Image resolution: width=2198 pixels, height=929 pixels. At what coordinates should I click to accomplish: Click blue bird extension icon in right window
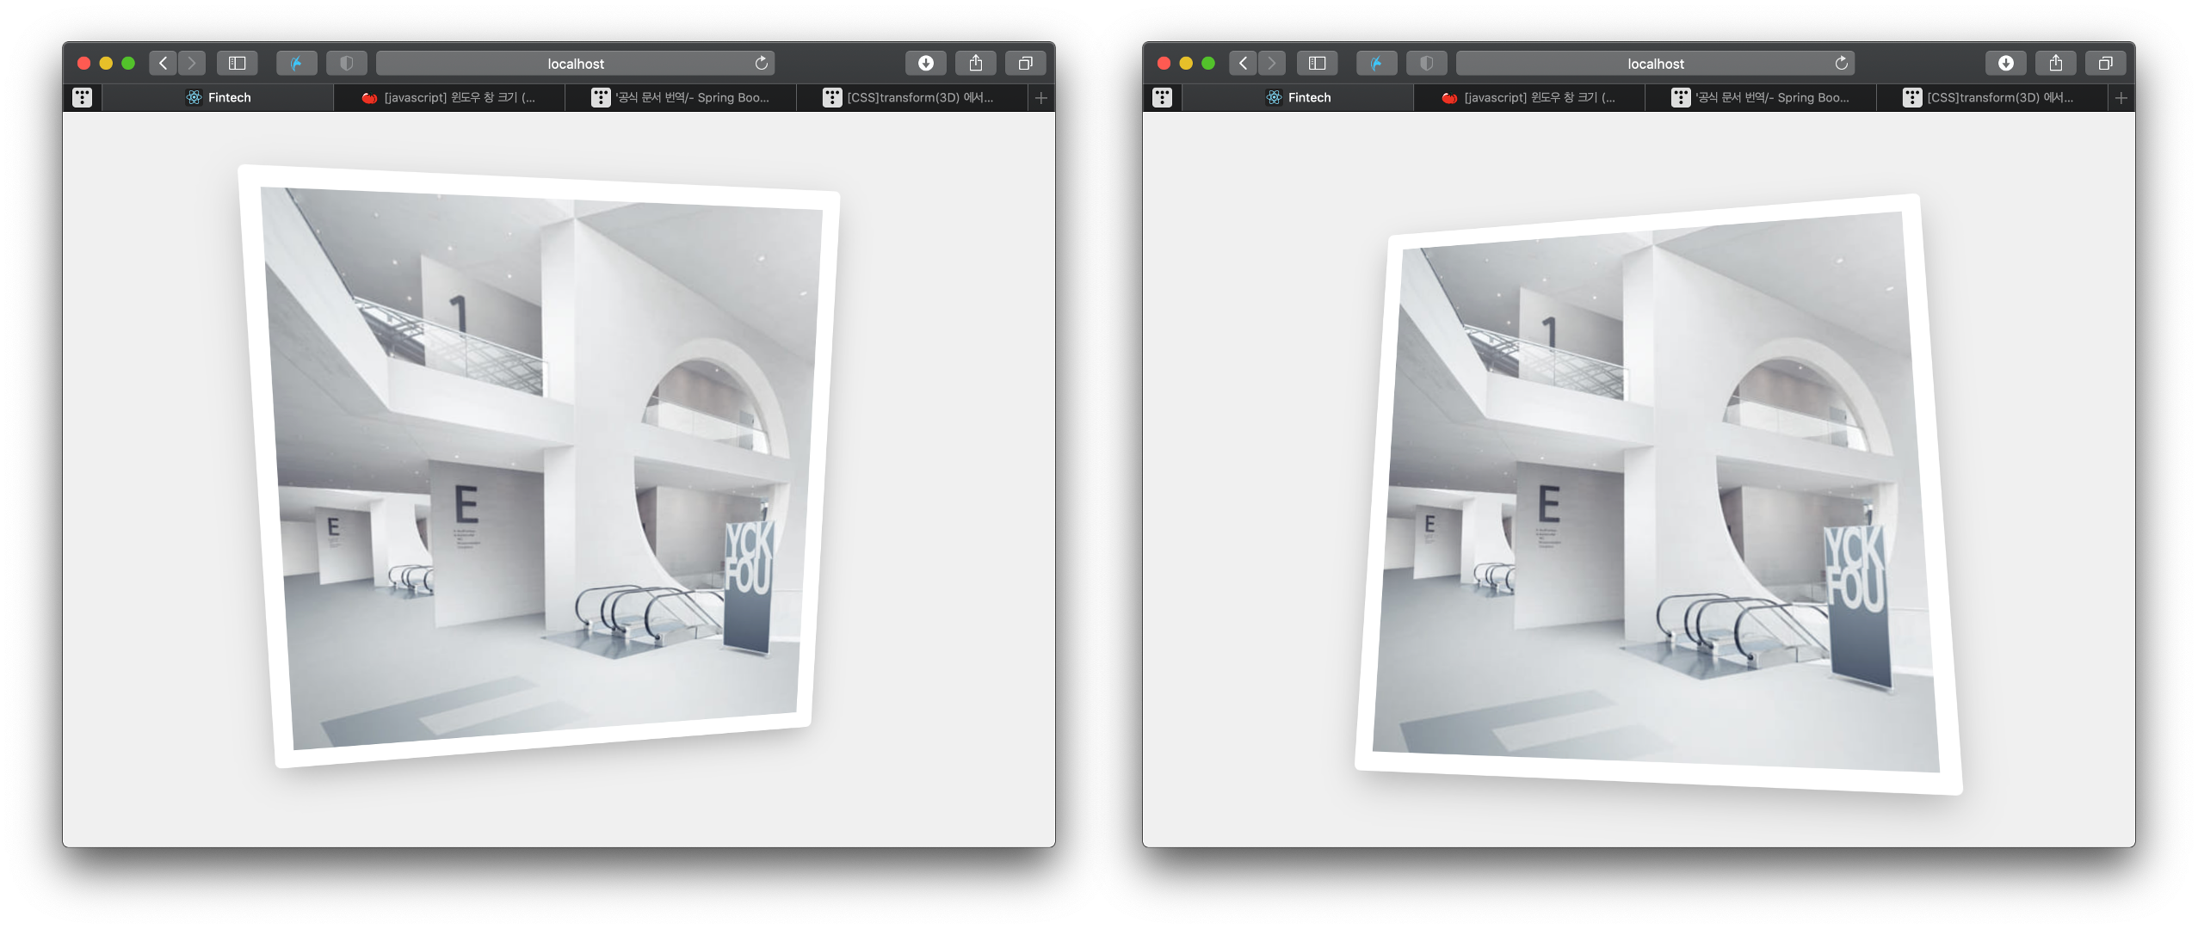point(1376,63)
